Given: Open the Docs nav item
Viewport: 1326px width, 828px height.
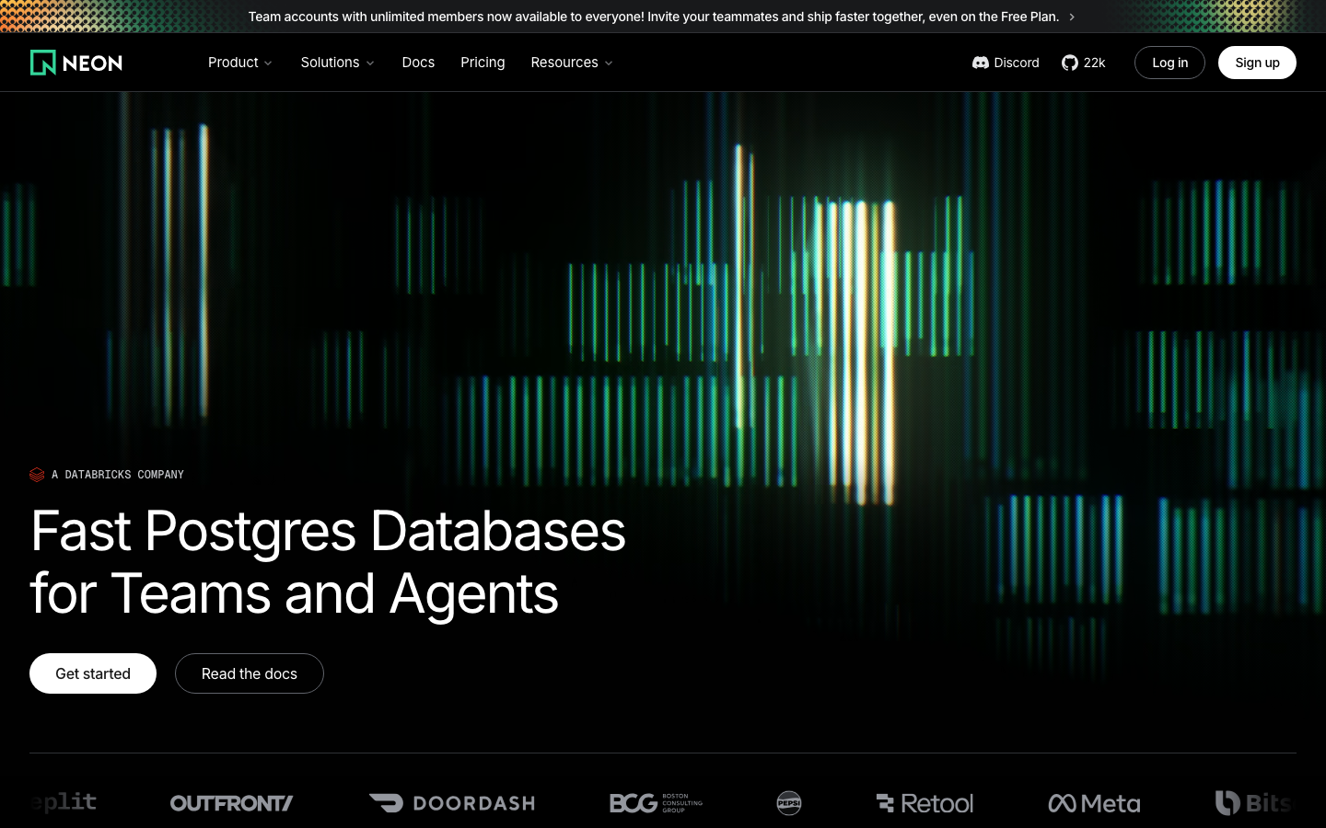Looking at the screenshot, I should [x=418, y=63].
